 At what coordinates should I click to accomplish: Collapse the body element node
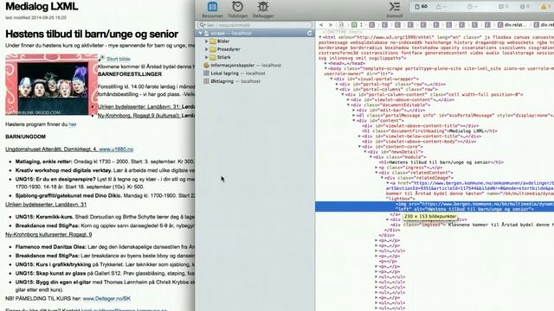pyautogui.click(x=325, y=68)
